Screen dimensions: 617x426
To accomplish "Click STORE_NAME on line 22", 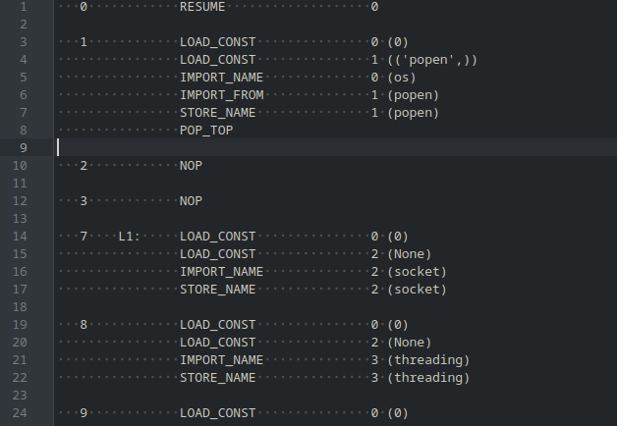I will pos(217,378).
